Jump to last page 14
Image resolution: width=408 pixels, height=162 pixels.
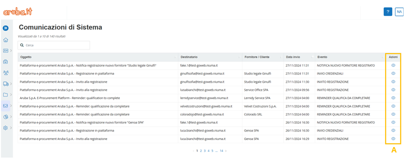tap(221, 151)
